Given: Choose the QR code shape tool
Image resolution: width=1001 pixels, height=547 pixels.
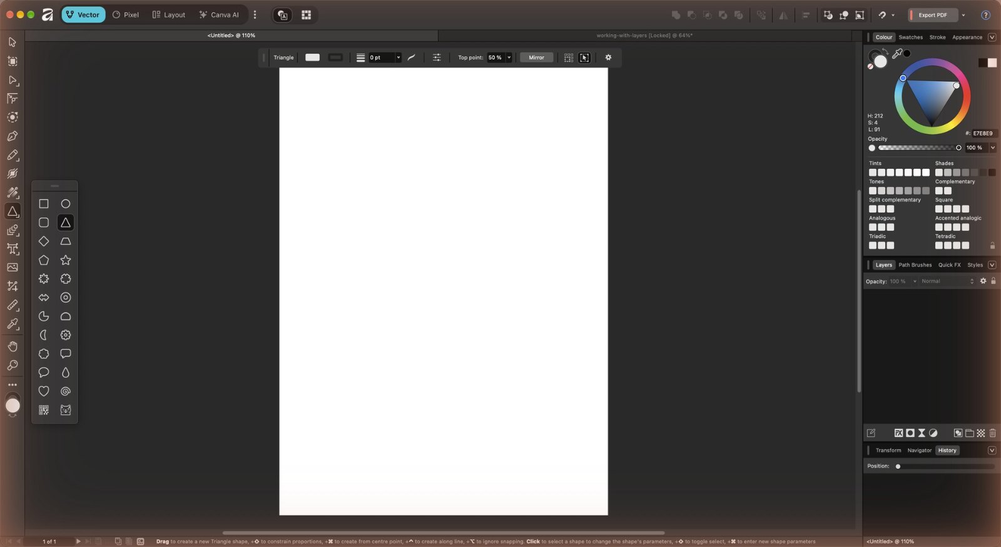Looking at the screenshot, I should 44,410.
